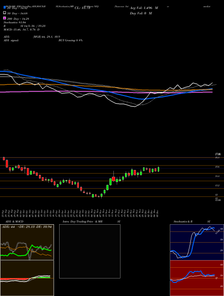Open the red RSI chart panel
The width and height of the screenshot is (224, 296).
coord(197,278)
